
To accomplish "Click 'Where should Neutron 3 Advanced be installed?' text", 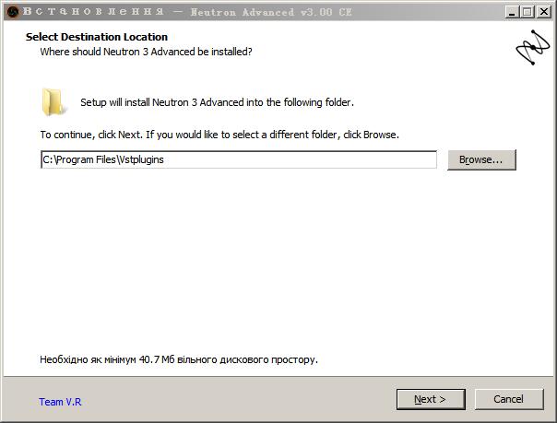I will [146, 52].
